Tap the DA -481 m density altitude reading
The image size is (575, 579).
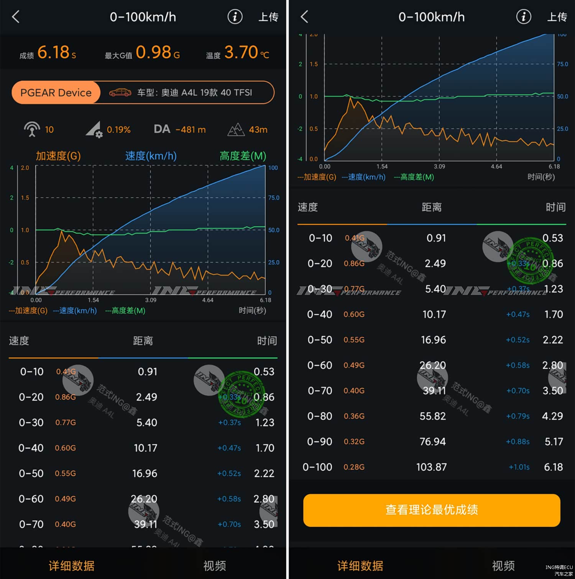180,129
